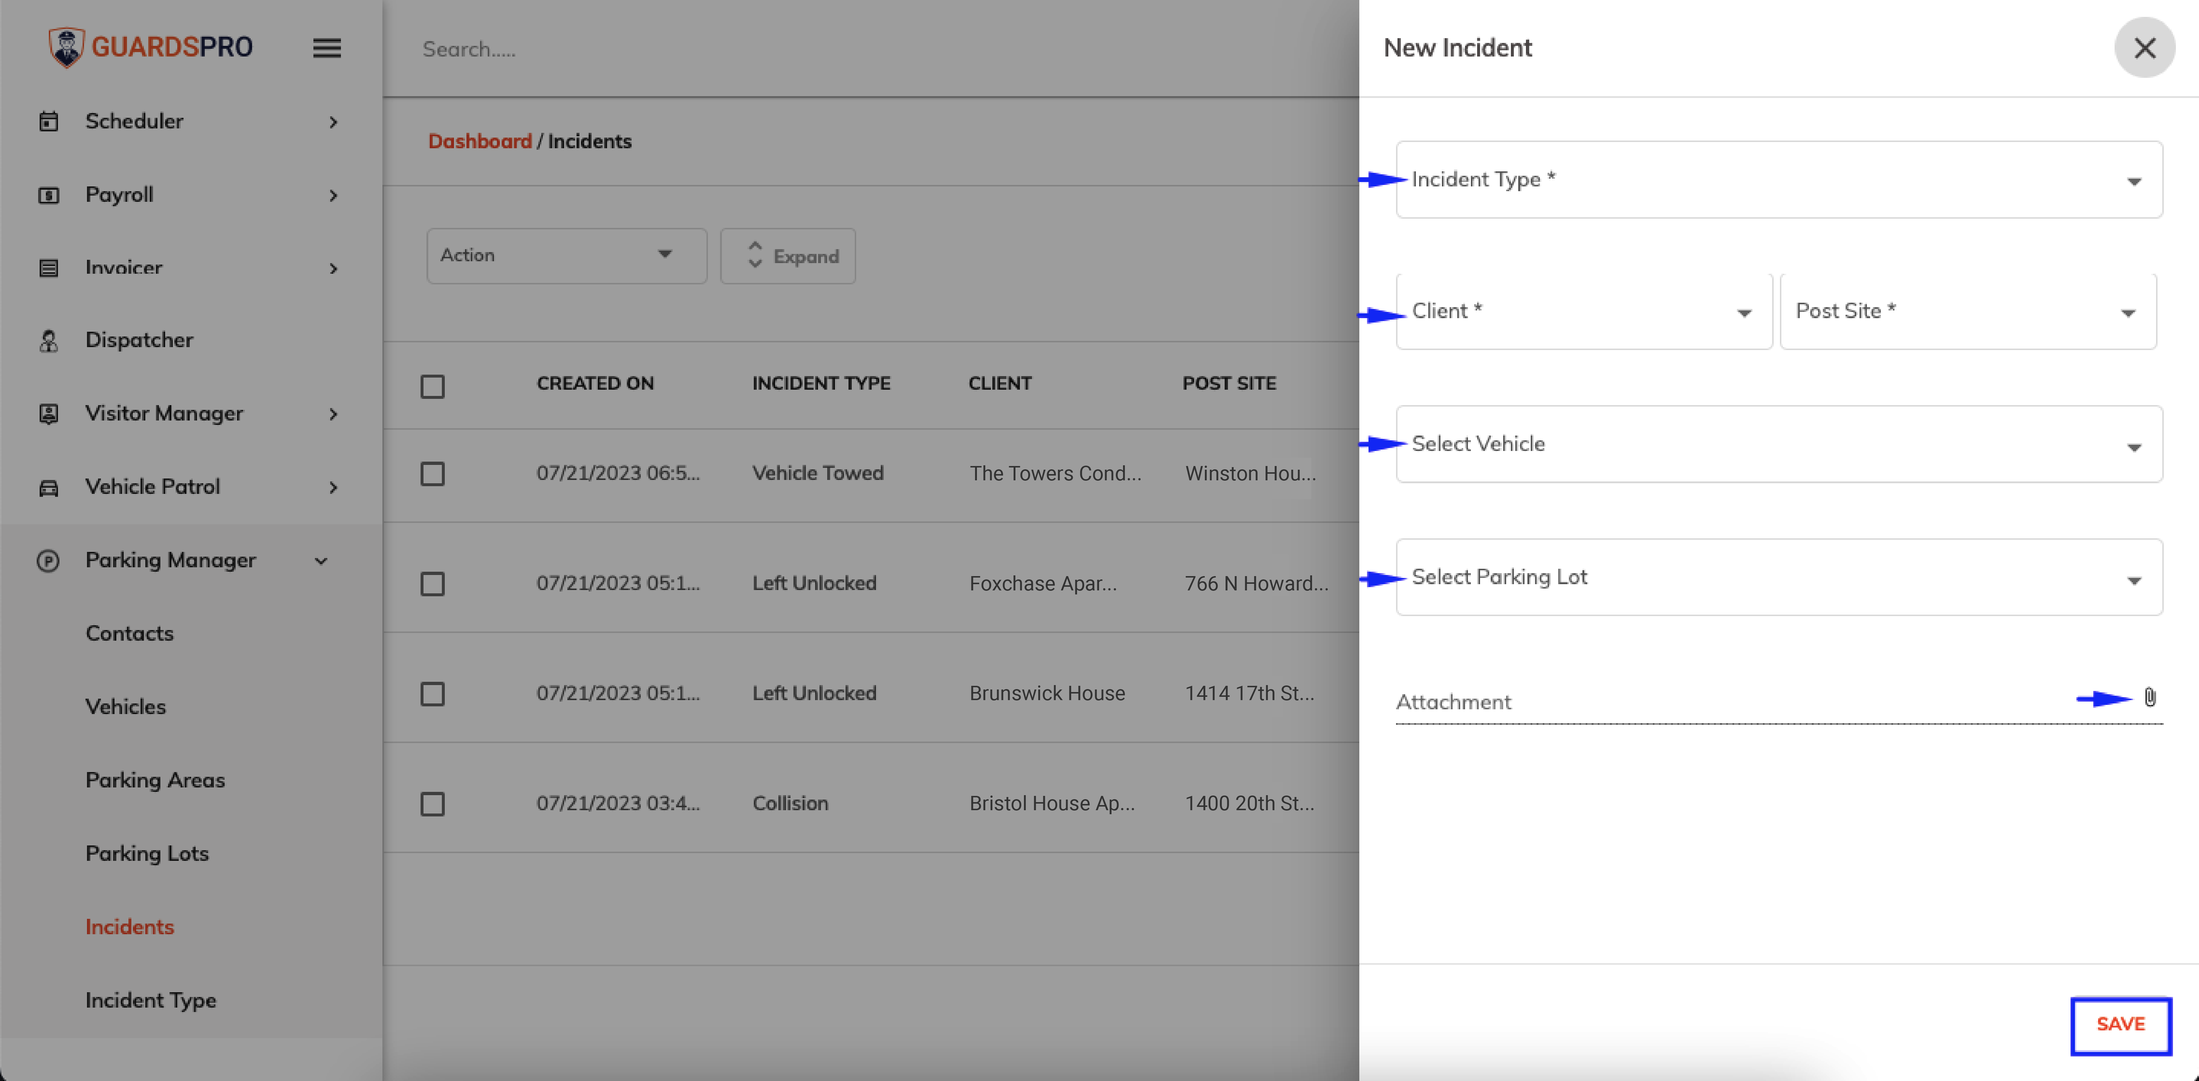
Task: Click the GuardsPro shield logo
Action: click(66, 47)
